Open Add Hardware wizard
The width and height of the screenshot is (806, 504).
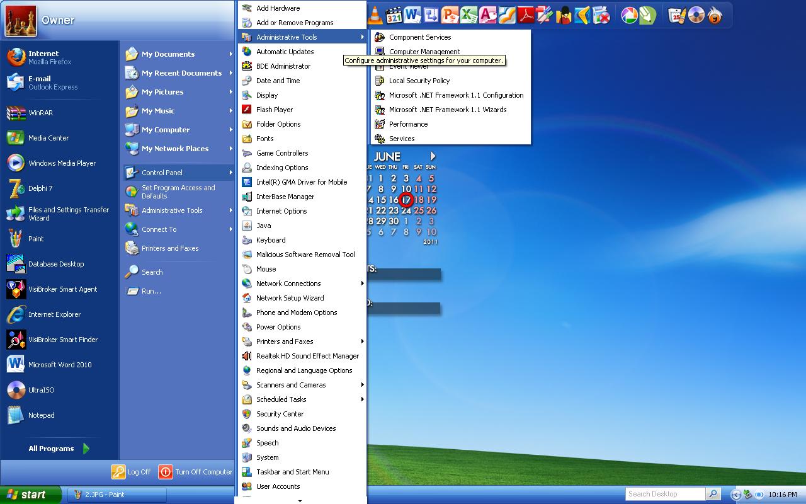coord(303,8)
